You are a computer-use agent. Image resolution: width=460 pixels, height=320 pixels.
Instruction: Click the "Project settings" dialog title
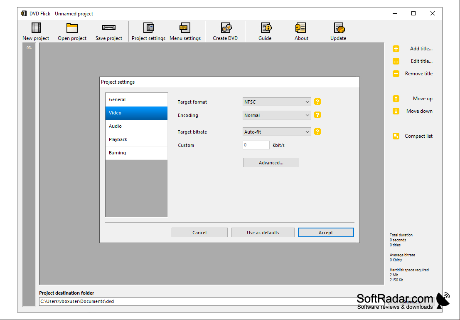click(118, 82)
